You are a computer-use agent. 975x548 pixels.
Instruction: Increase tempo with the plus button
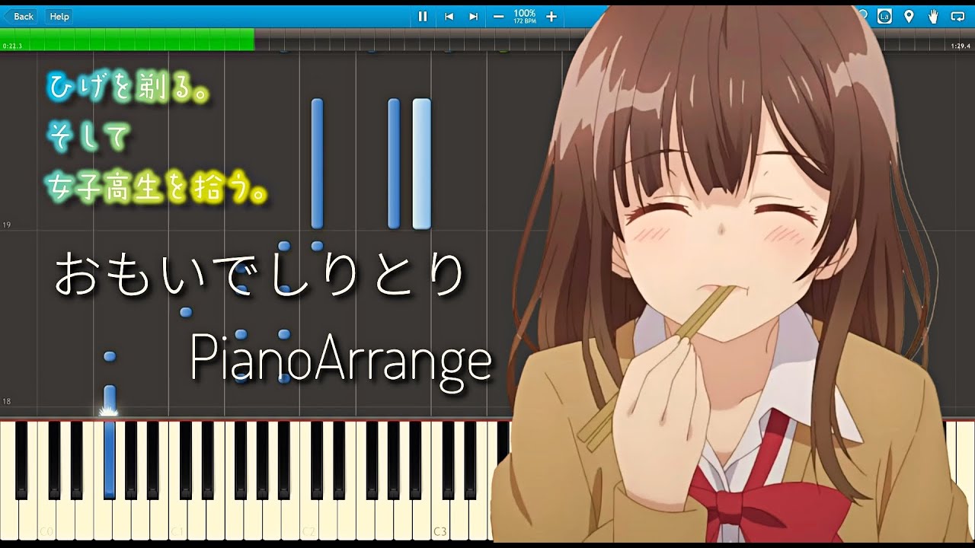pyautogui.click(x=551, y=16)
